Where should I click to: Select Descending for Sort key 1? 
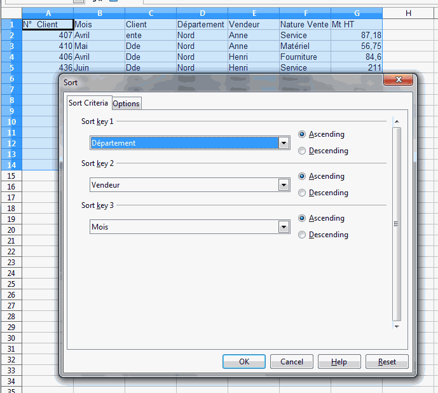tap(303, 151)
